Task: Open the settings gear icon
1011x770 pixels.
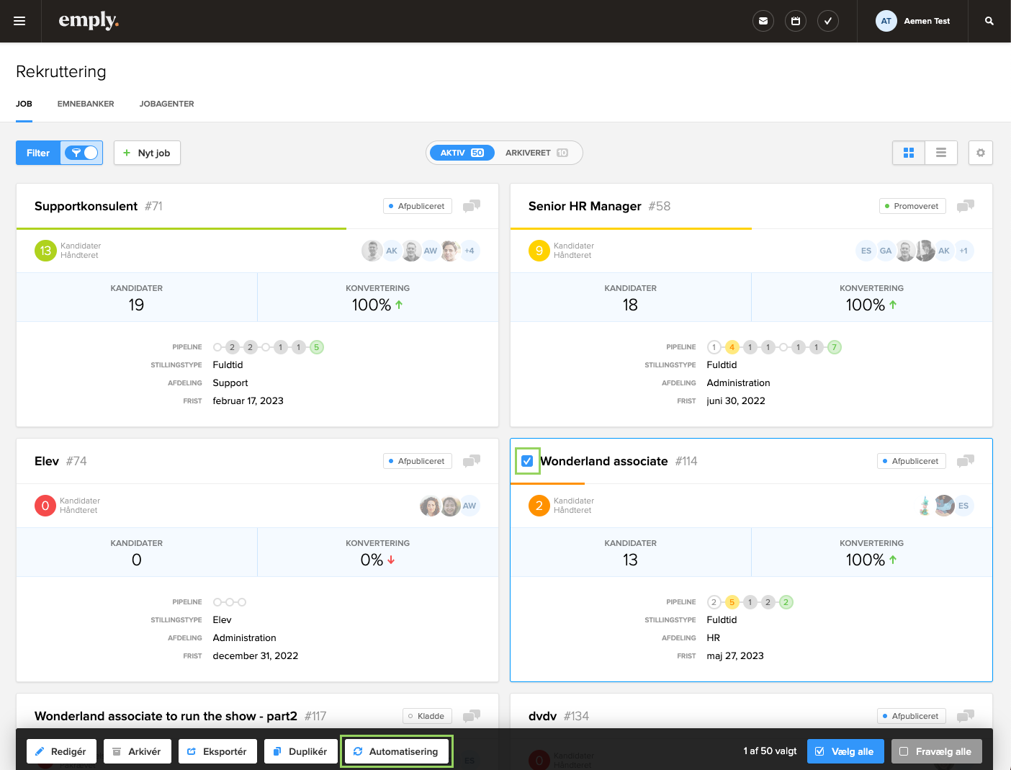Action: (x=980, y=153)
